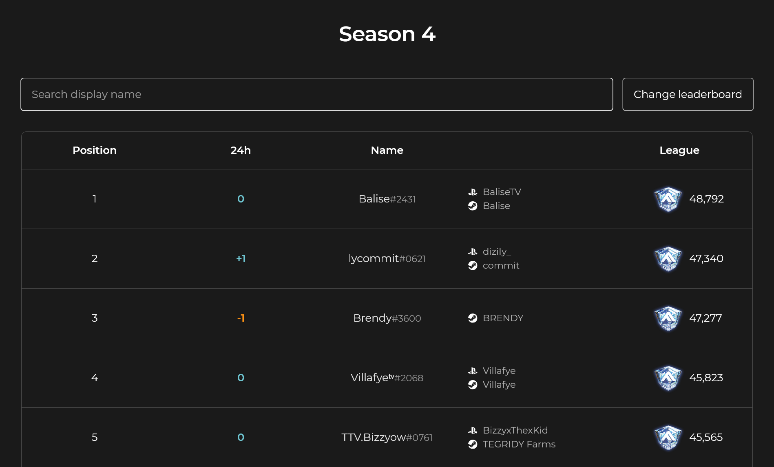The image size is (774, 467).
Task: Open player lycommit#0621
Action: pos(387,258)
